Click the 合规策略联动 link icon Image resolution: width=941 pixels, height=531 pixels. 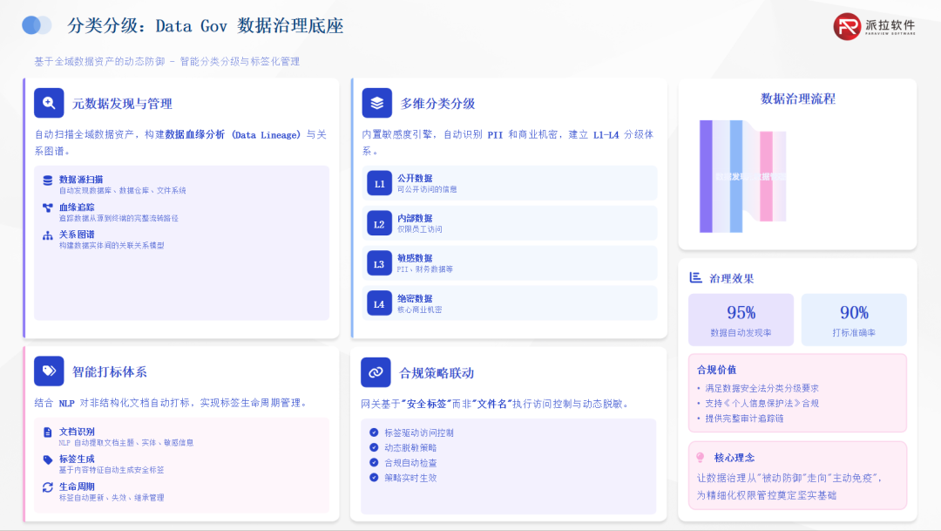click(x=377, y=371)
